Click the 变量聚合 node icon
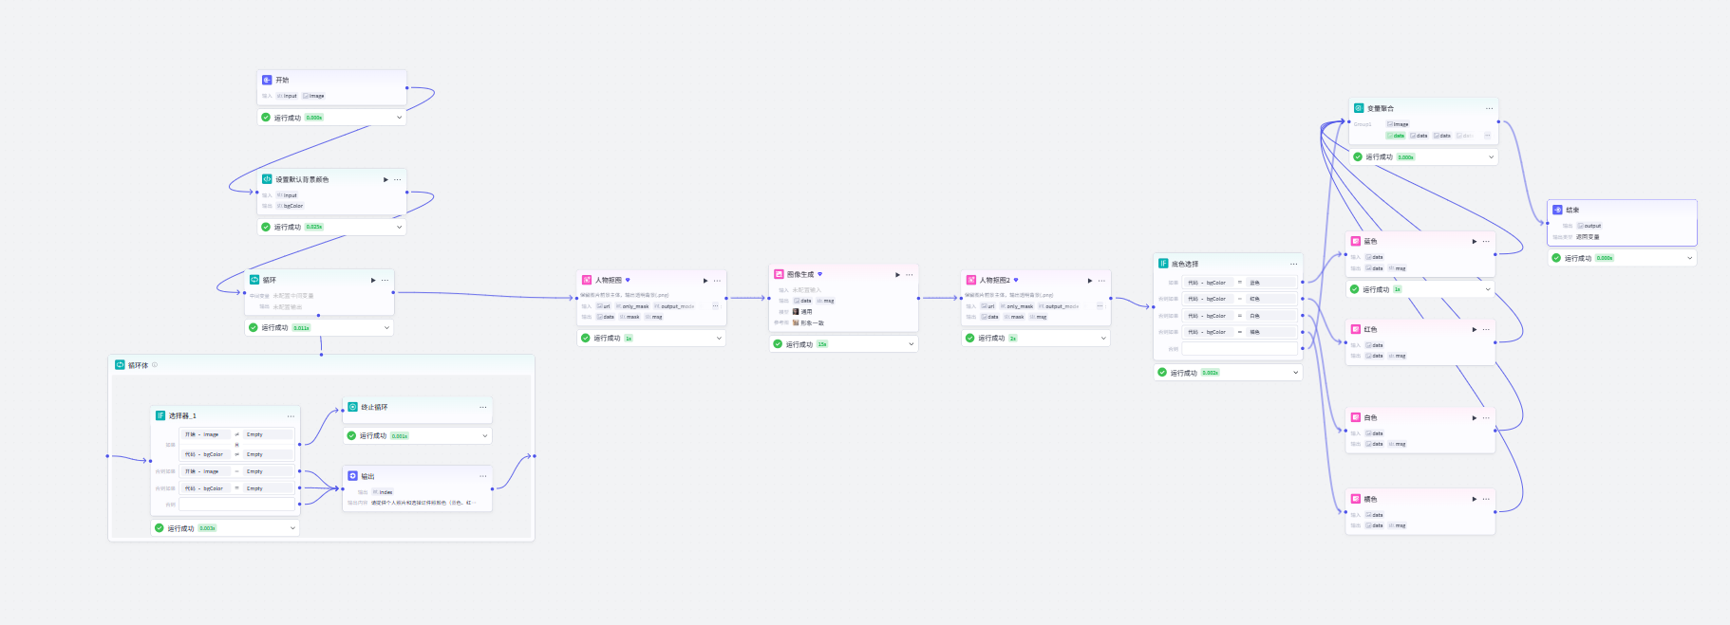The image size is (1730, 625). (1359, 108)
